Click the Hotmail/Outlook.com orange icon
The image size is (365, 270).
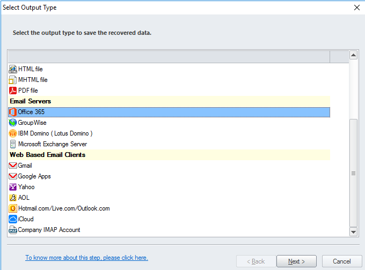[13, 208]
